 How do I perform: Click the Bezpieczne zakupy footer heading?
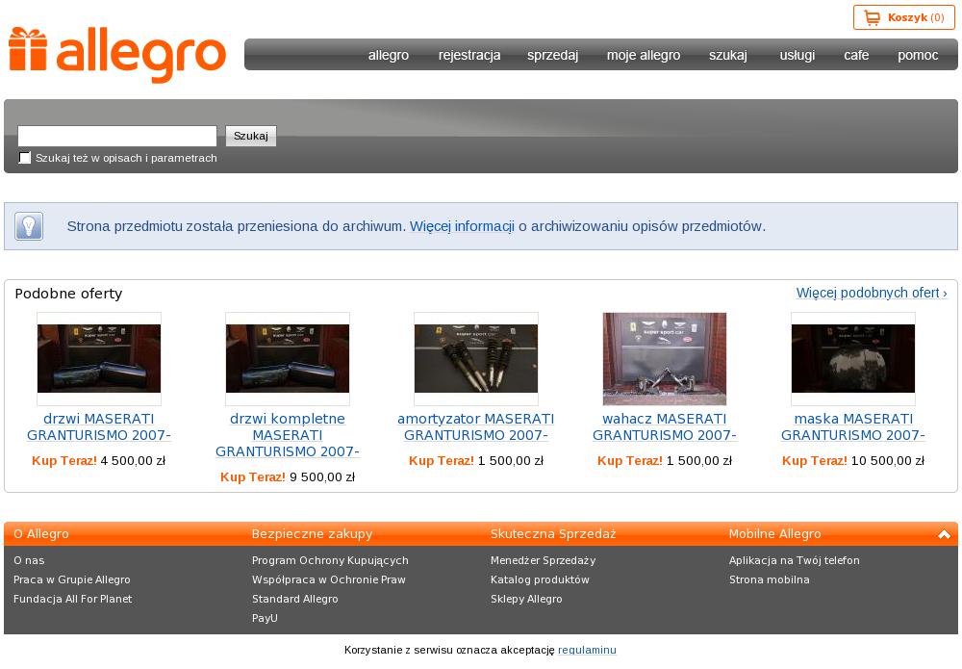(x=313, y=534)
